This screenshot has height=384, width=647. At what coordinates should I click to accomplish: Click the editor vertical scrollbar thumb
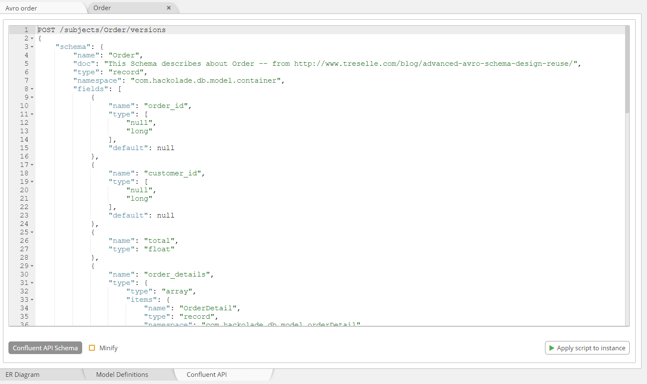point(627,70)
